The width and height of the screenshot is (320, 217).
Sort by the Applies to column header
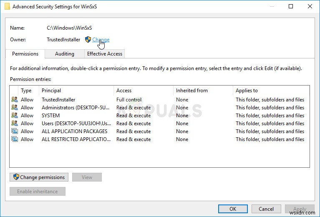[271, 91]
